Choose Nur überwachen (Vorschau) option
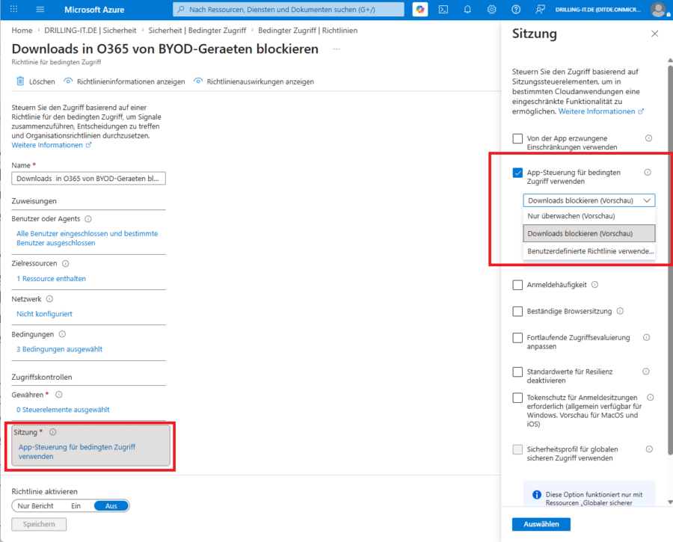 click(589, 216)
